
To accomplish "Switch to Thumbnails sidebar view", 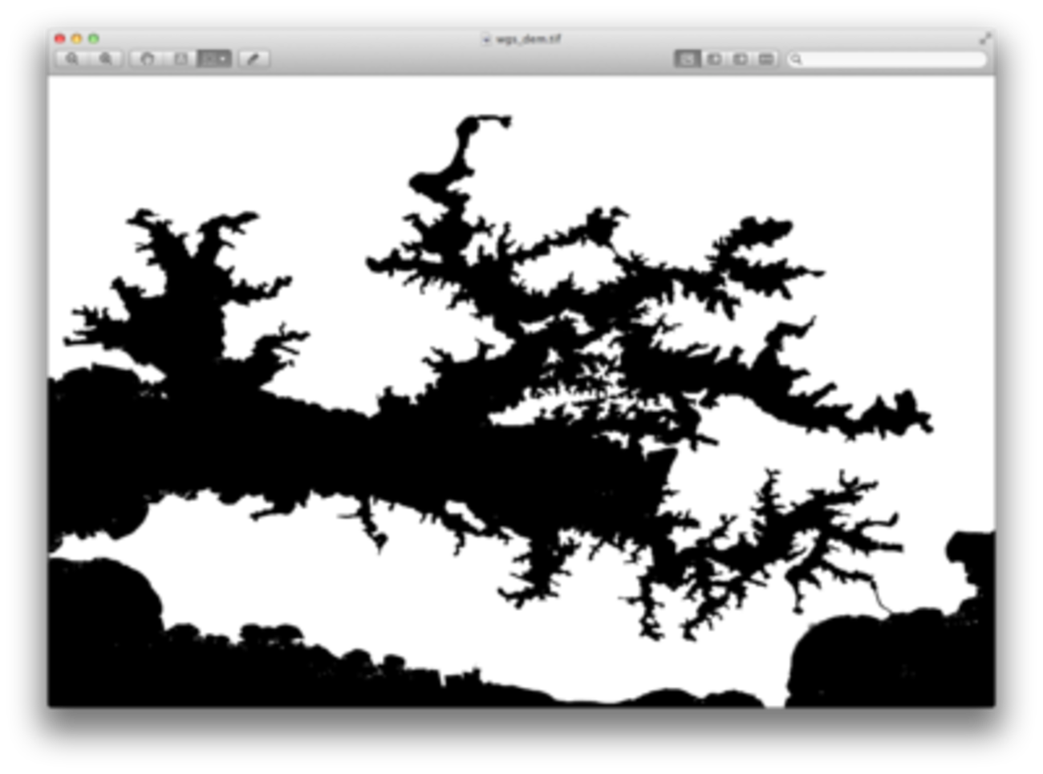I will tap(713, 59).
